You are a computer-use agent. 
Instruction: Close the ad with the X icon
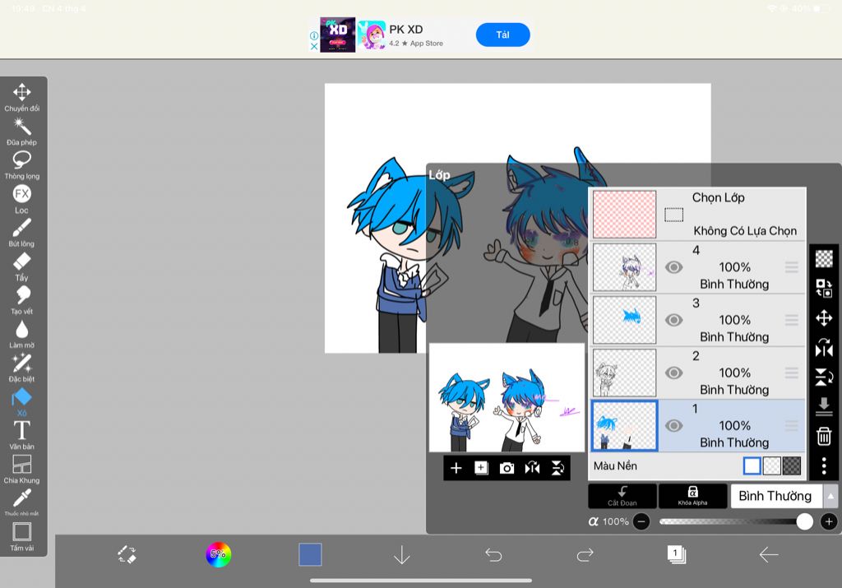point(314,47)
